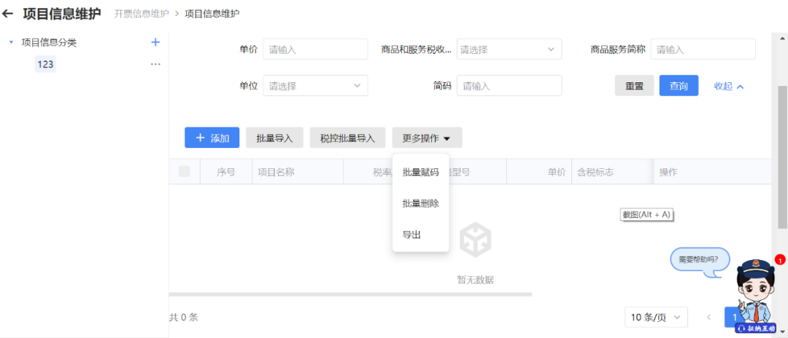Open the 商品和服务税收 dropdown
Screen dimensions: 788x338
pyautogui.click(x=509, y=50)
